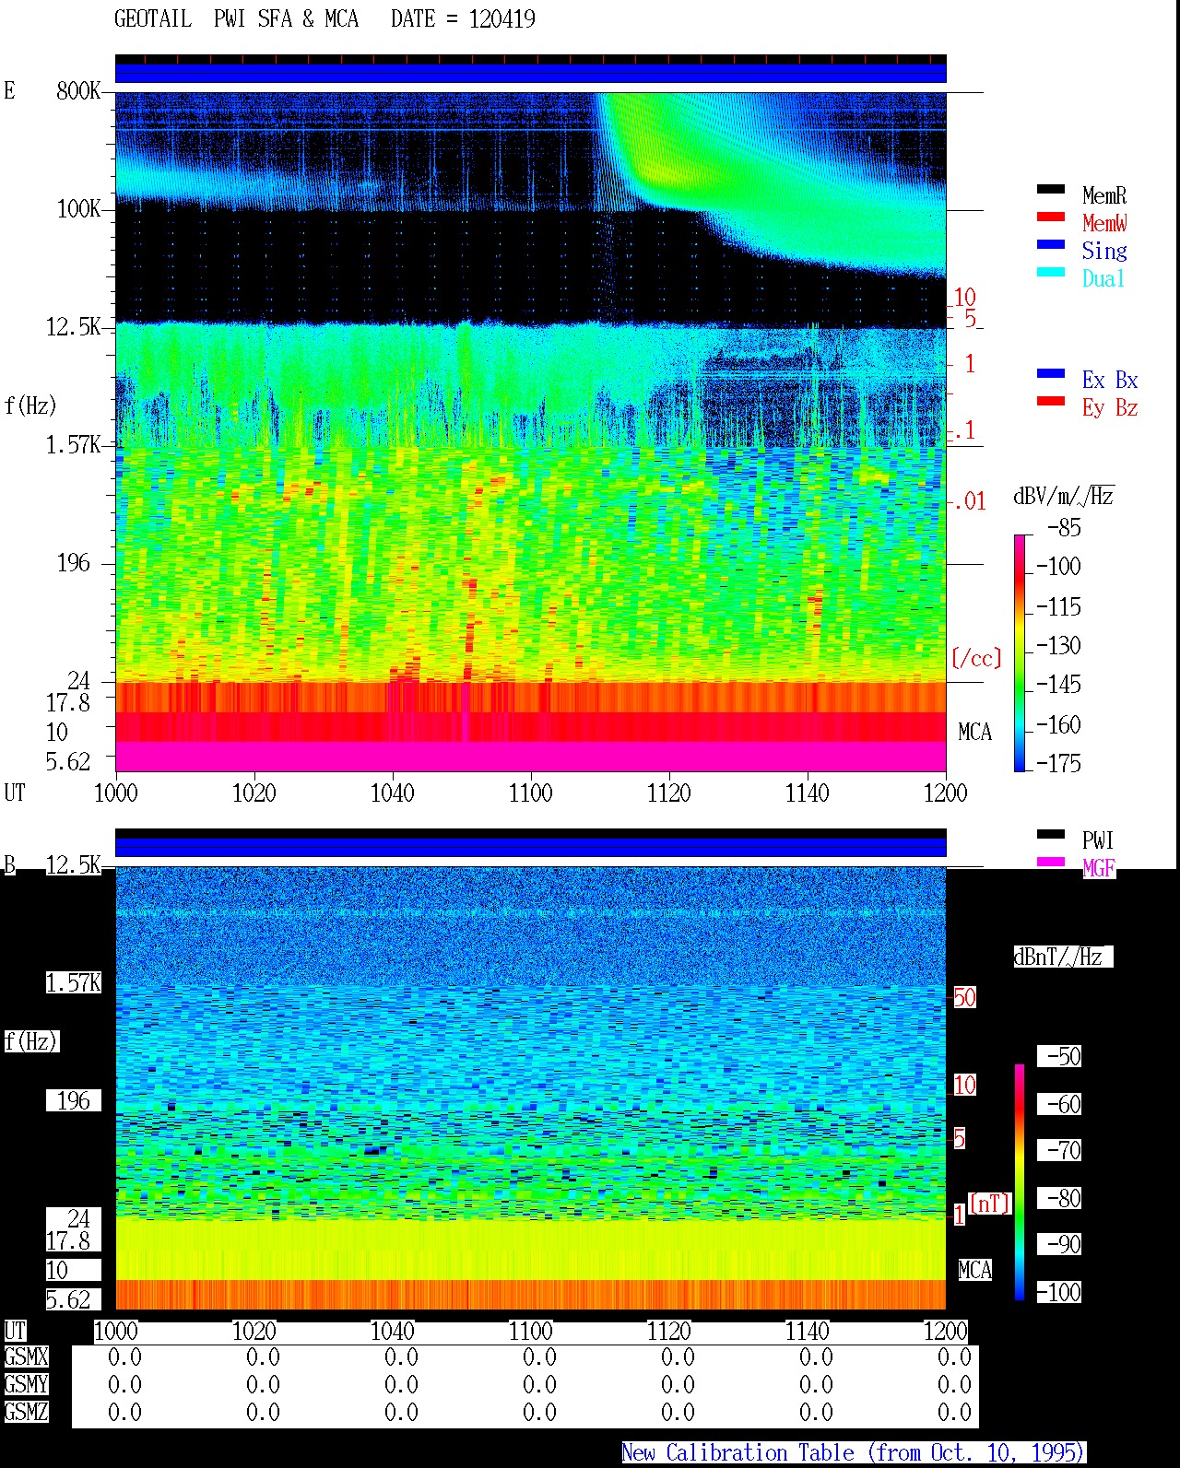Select the "Ex Bx" legend label
Screen dimensions: 1180x1468
[1110, 380]
